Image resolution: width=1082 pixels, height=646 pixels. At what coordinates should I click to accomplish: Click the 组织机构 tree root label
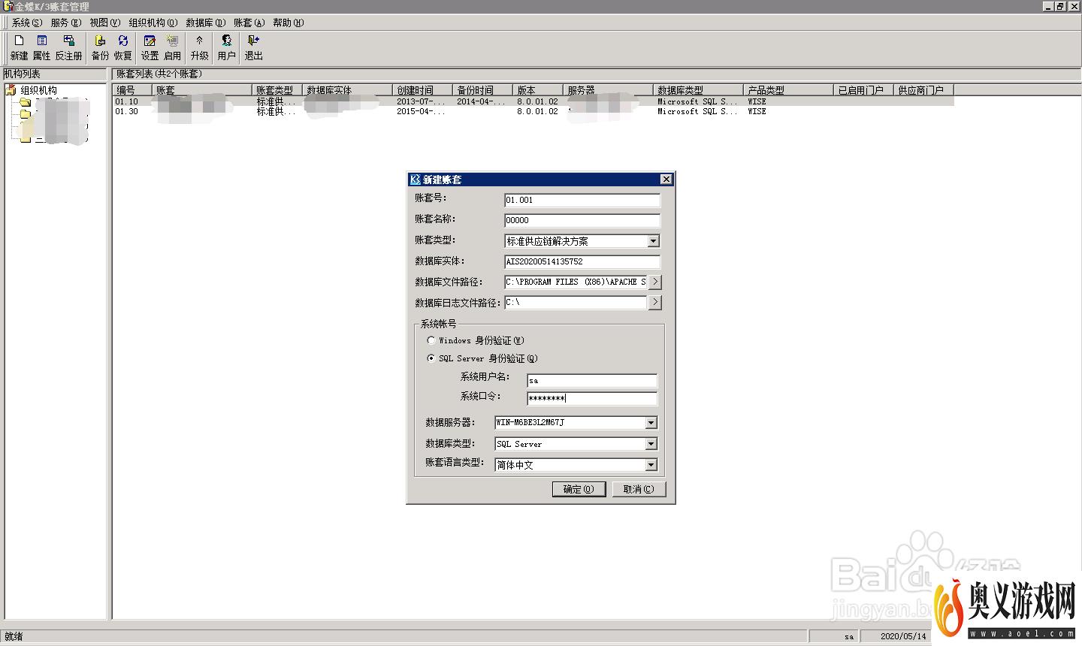click(38, 90)
